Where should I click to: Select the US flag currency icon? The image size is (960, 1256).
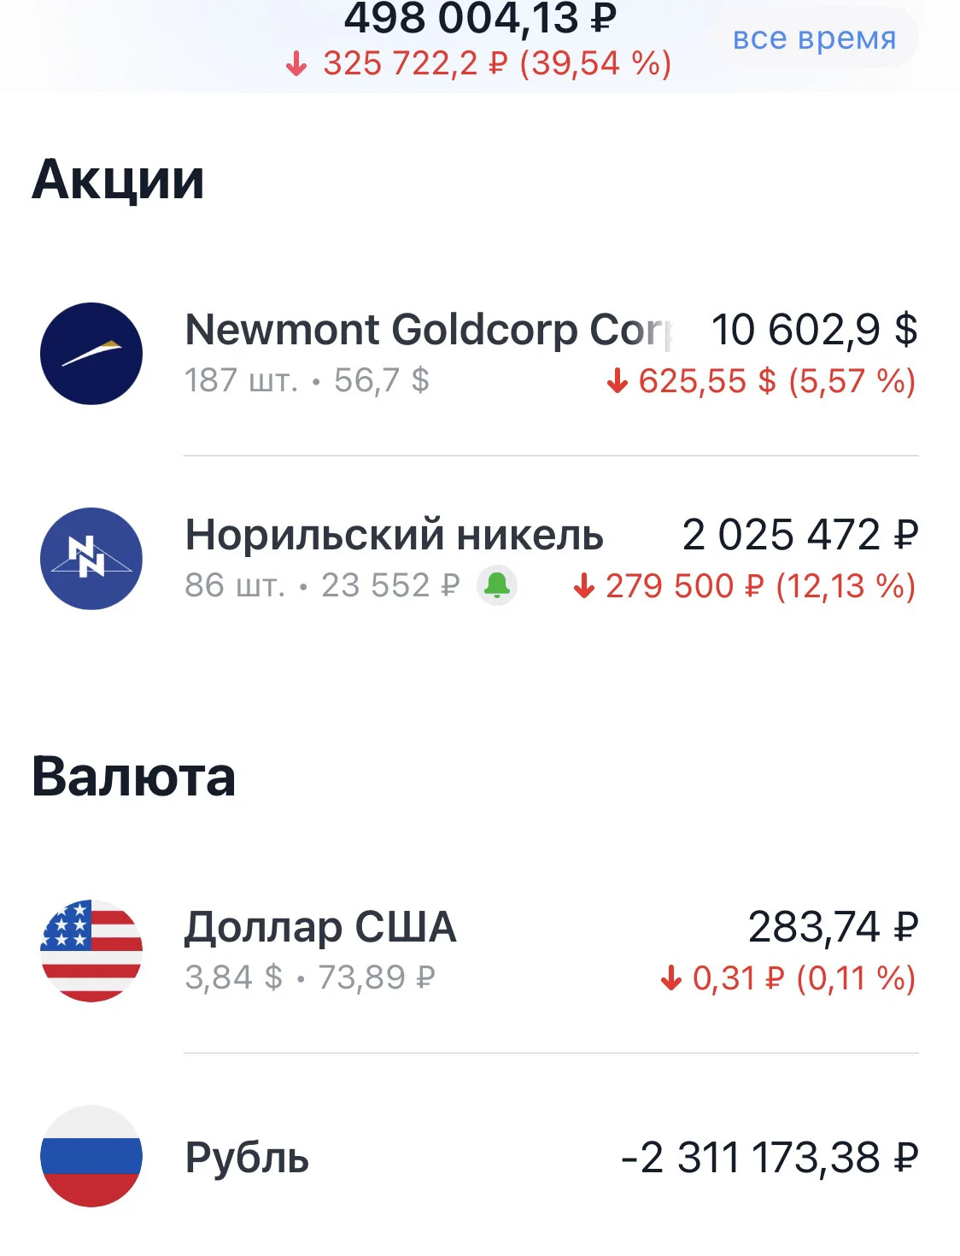(91, 950)
